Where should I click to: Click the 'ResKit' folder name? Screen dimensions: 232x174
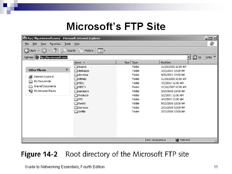pyautogui.click(x=82, y=103)
